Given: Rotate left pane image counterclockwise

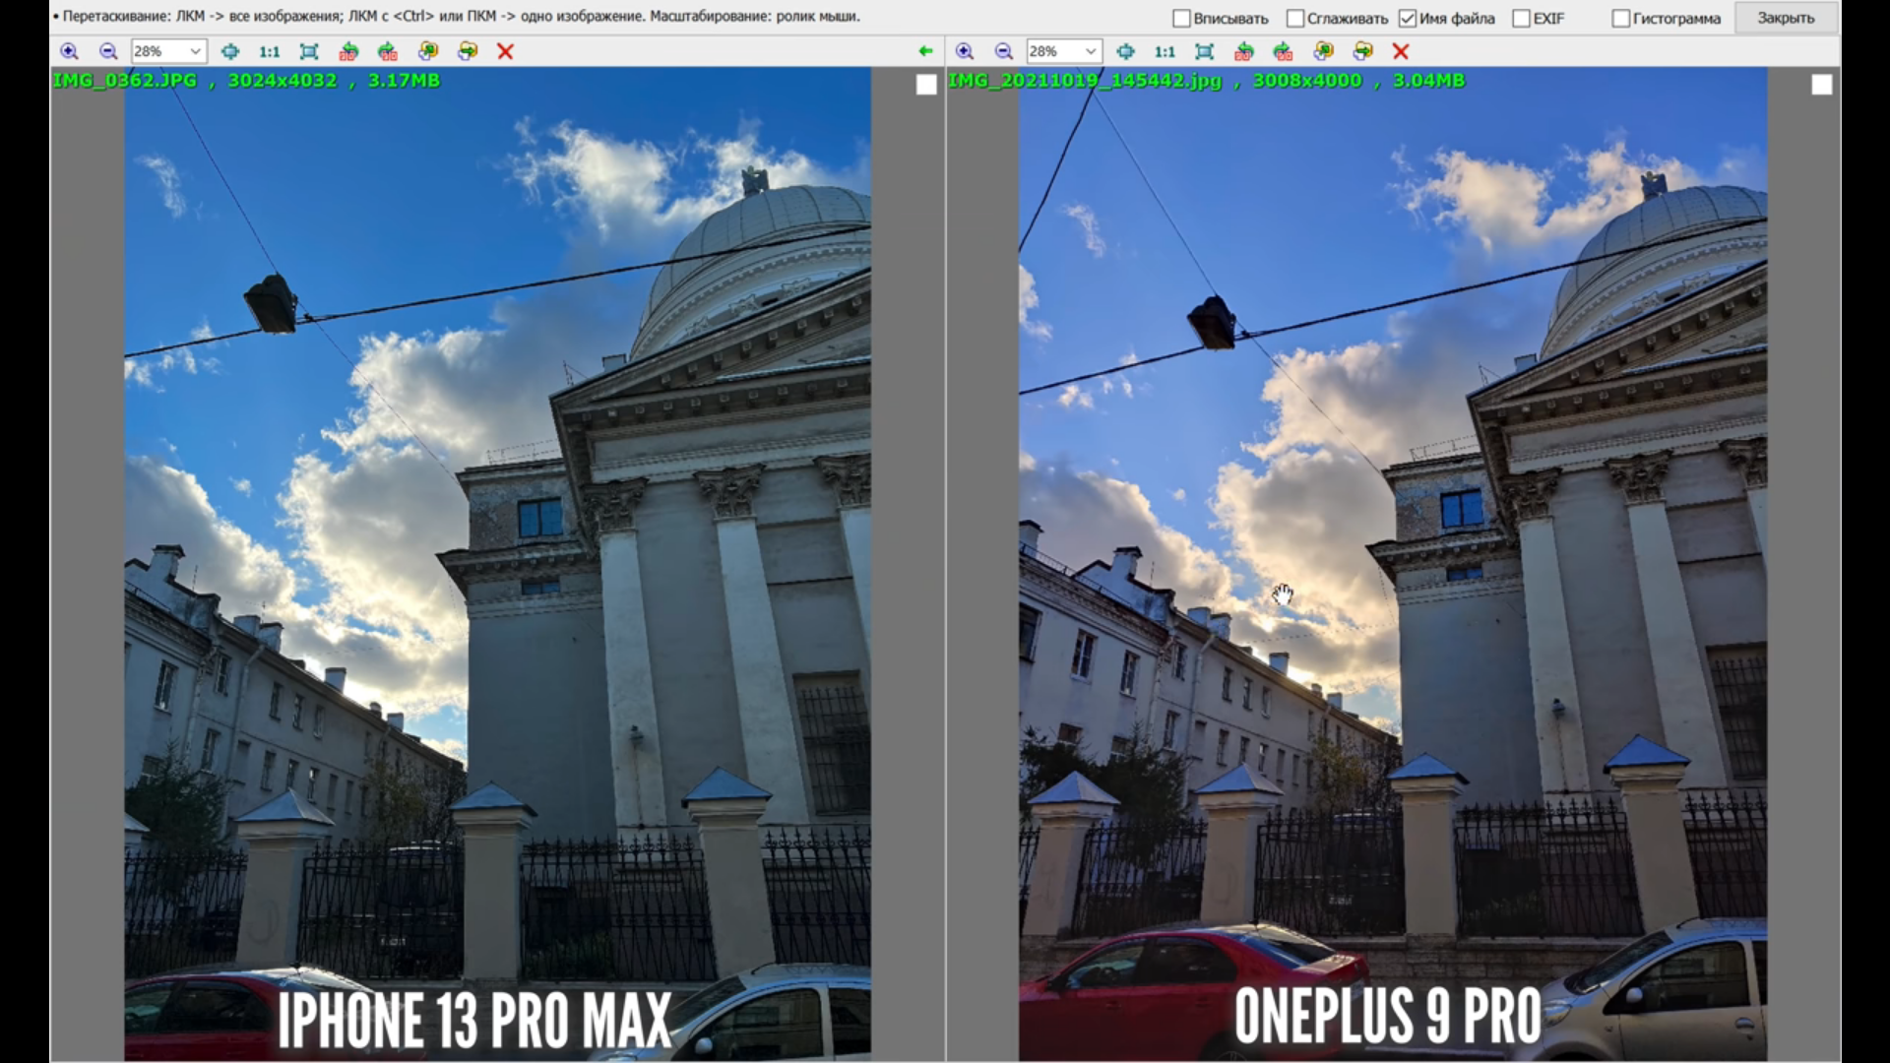Looking at the screenshot, I should [348, 51].
